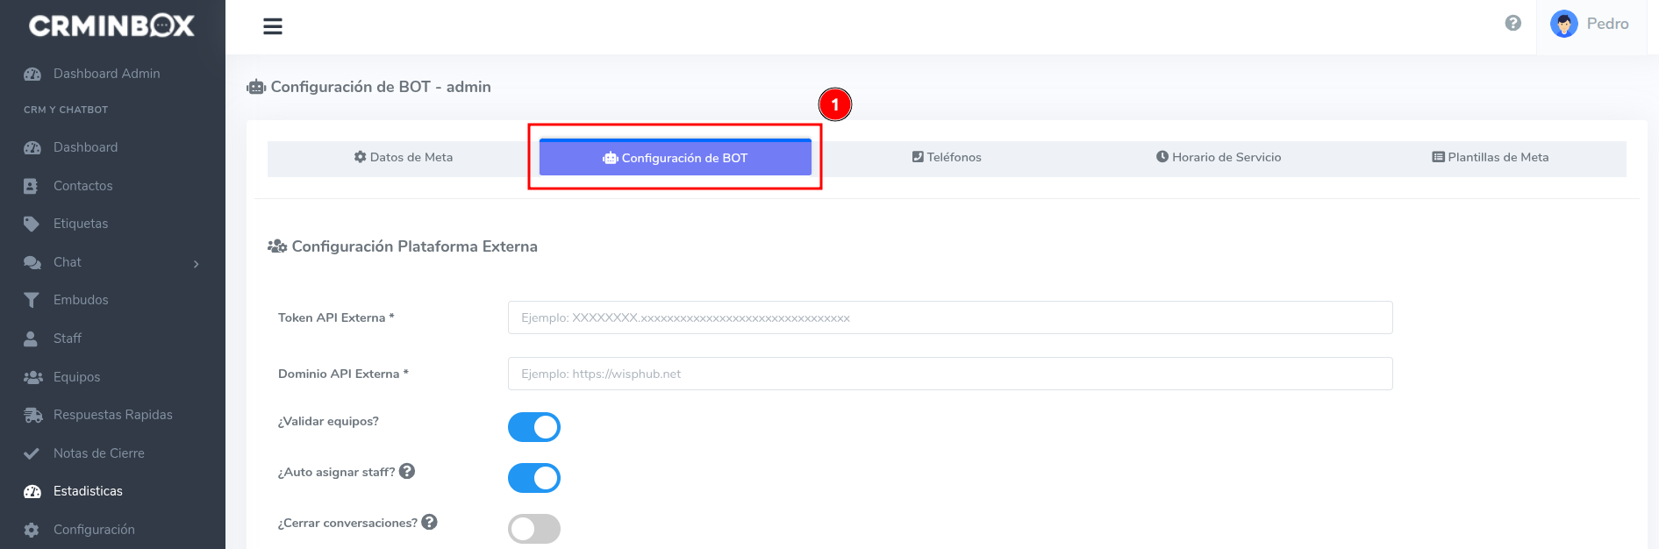The width and height of the screenshot is (1659, 549).
Task: Expand the Chat submenu arrow
Action: tap(196, 263)
